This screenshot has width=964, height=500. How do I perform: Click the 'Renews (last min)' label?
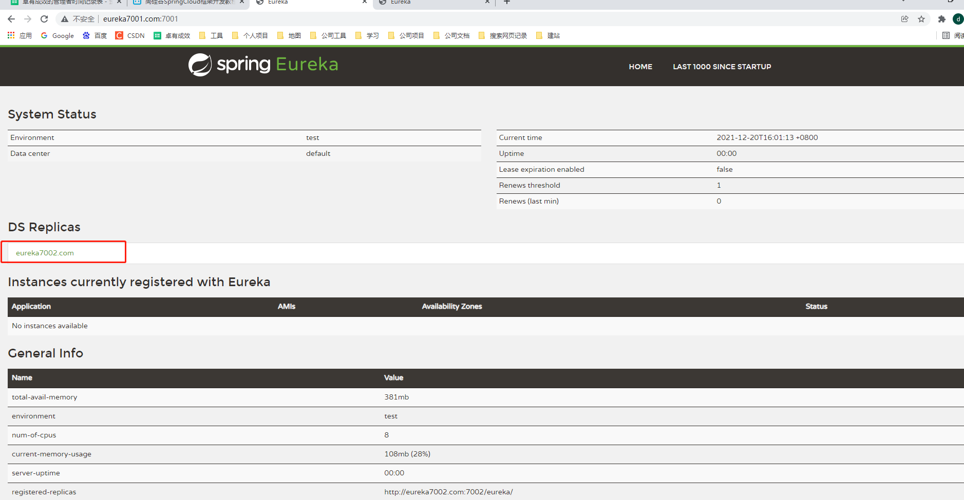click(528, 201)
